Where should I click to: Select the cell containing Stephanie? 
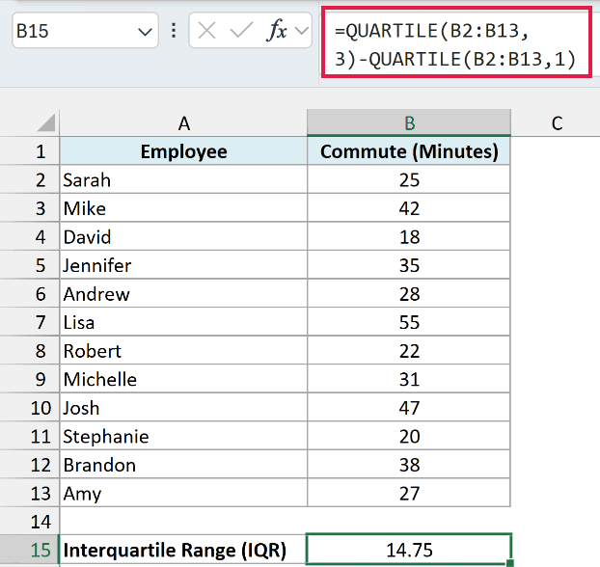(x=183, y=436)
